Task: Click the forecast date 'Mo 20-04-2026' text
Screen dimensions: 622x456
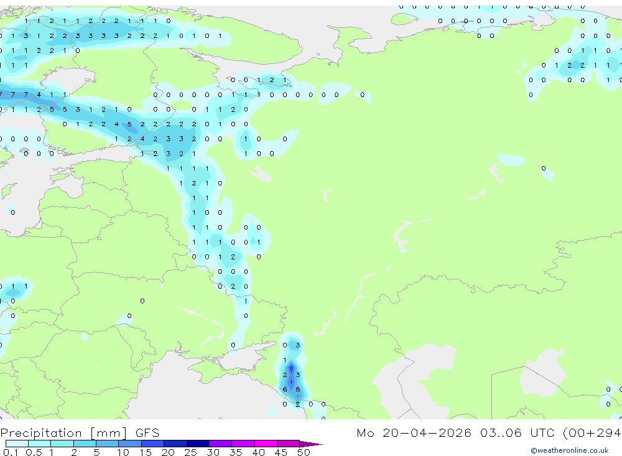Action: pyautogui.click(x=414, y=432)
